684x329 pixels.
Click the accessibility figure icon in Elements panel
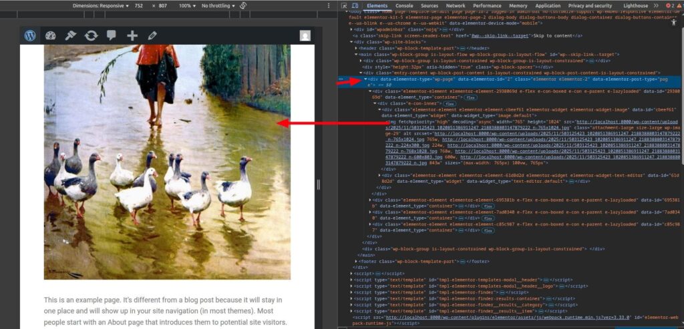(673, 22)
